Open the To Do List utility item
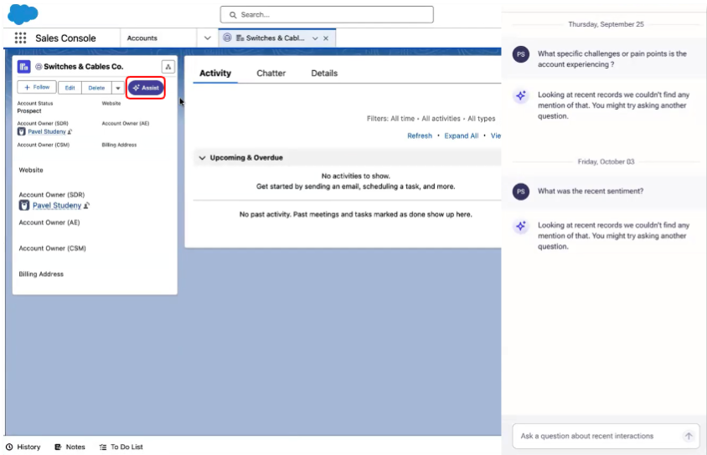Viewport: 707px width, 455px height. [121, 447]
